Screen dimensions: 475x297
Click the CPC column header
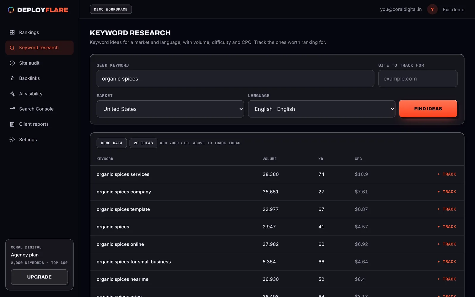pyautogui.click(x=358, y=159)
